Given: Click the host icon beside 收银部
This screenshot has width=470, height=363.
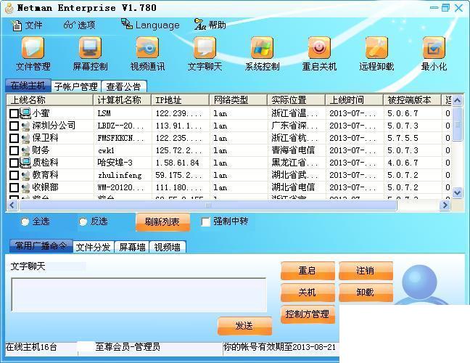Looking at the screenshot, I should (25, 187).
